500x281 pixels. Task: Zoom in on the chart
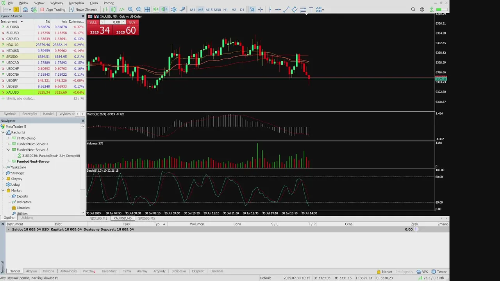tap(130, 9)
